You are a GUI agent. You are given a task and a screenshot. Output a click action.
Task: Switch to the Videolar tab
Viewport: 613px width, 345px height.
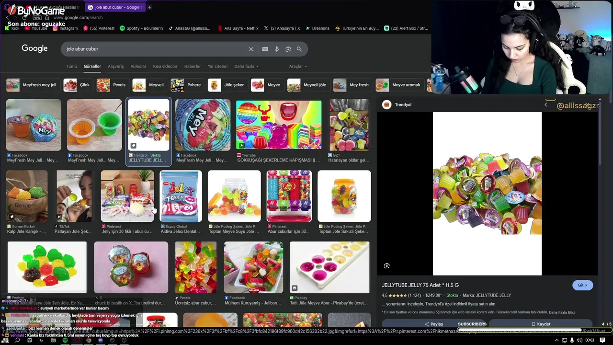pos(138,66)
